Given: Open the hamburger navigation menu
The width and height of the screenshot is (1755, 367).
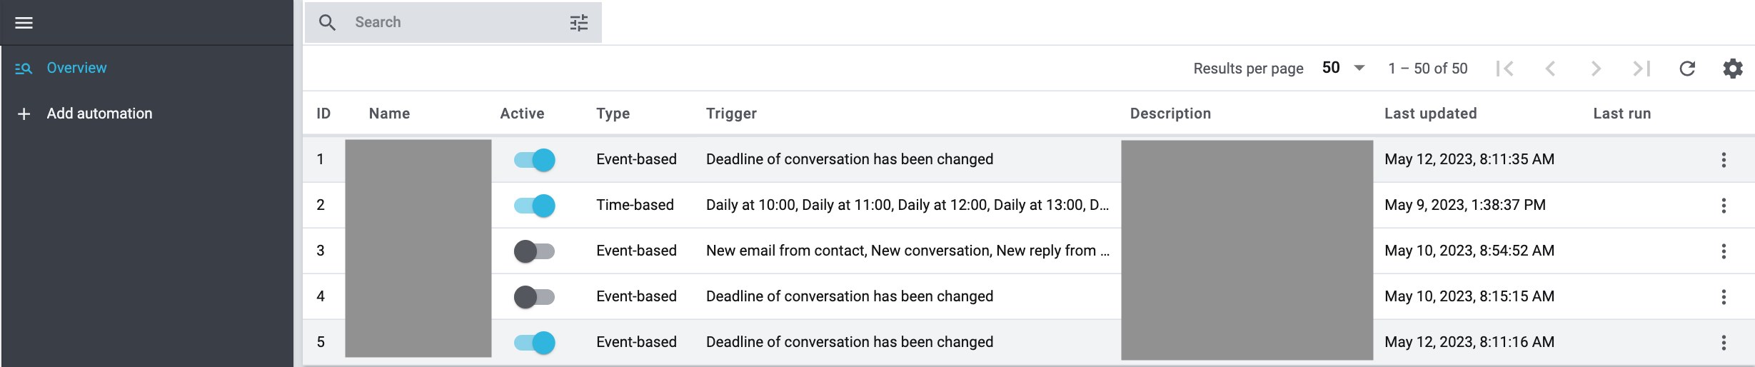Looking at the screenshot, I should 24,23.
